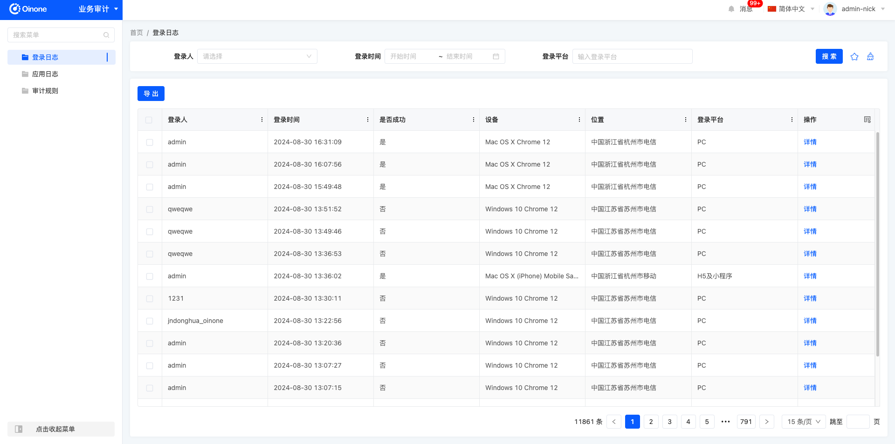The image size is (895, 444).
Task: Click the table vertical scrollbar
Action: coord(878,244)
